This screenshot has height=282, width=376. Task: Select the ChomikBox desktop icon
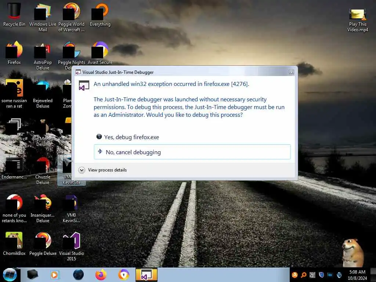click(14, 244)
